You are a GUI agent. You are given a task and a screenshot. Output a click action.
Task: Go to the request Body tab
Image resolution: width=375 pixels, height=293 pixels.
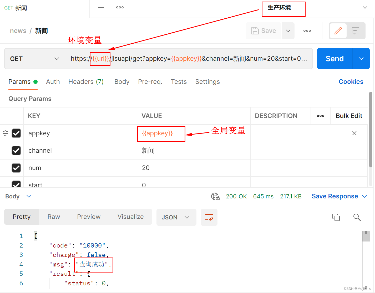pos(122,82)
